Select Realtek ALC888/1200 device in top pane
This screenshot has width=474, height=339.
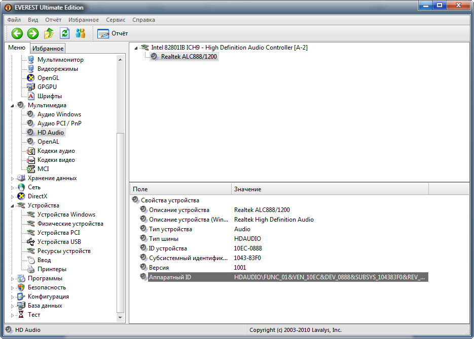tap(189, 57)
